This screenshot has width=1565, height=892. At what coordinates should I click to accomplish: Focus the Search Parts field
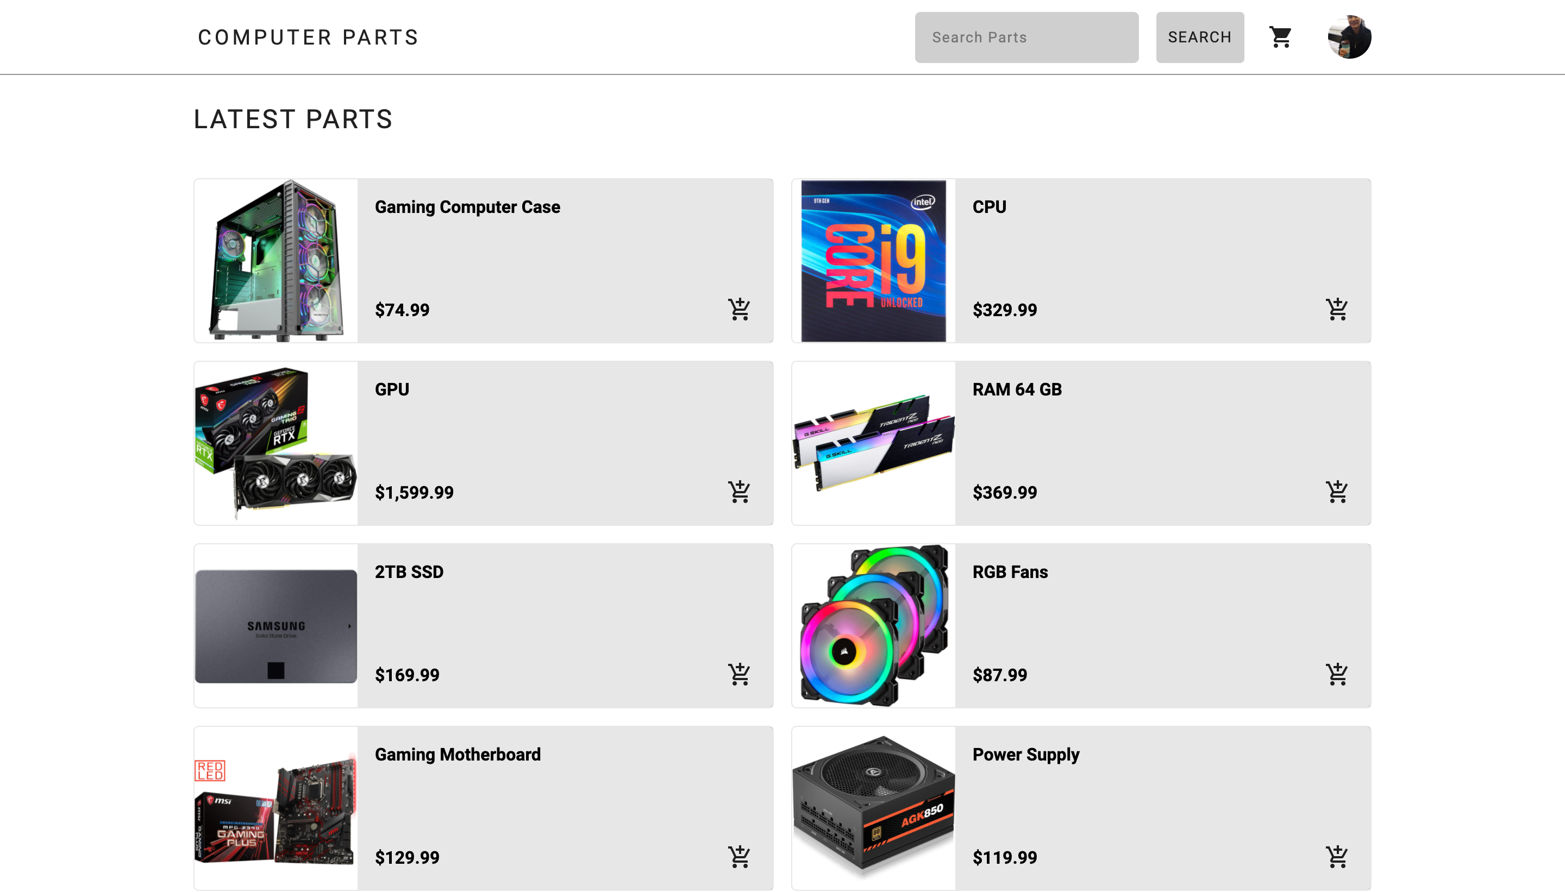(x=1026, y=37)
